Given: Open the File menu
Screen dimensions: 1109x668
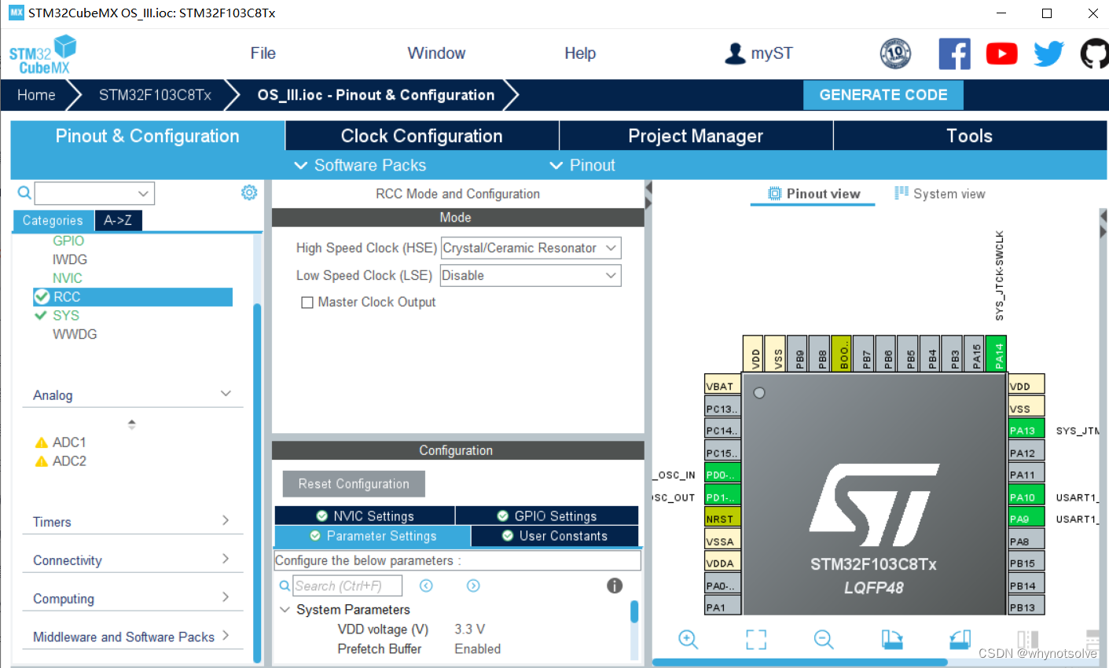Looking at the screenshot, I should pyautogui.click(x=263, y=53).
